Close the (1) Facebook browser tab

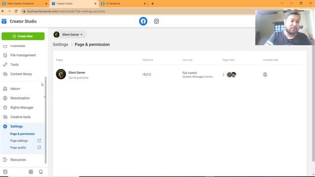[145, 3]
